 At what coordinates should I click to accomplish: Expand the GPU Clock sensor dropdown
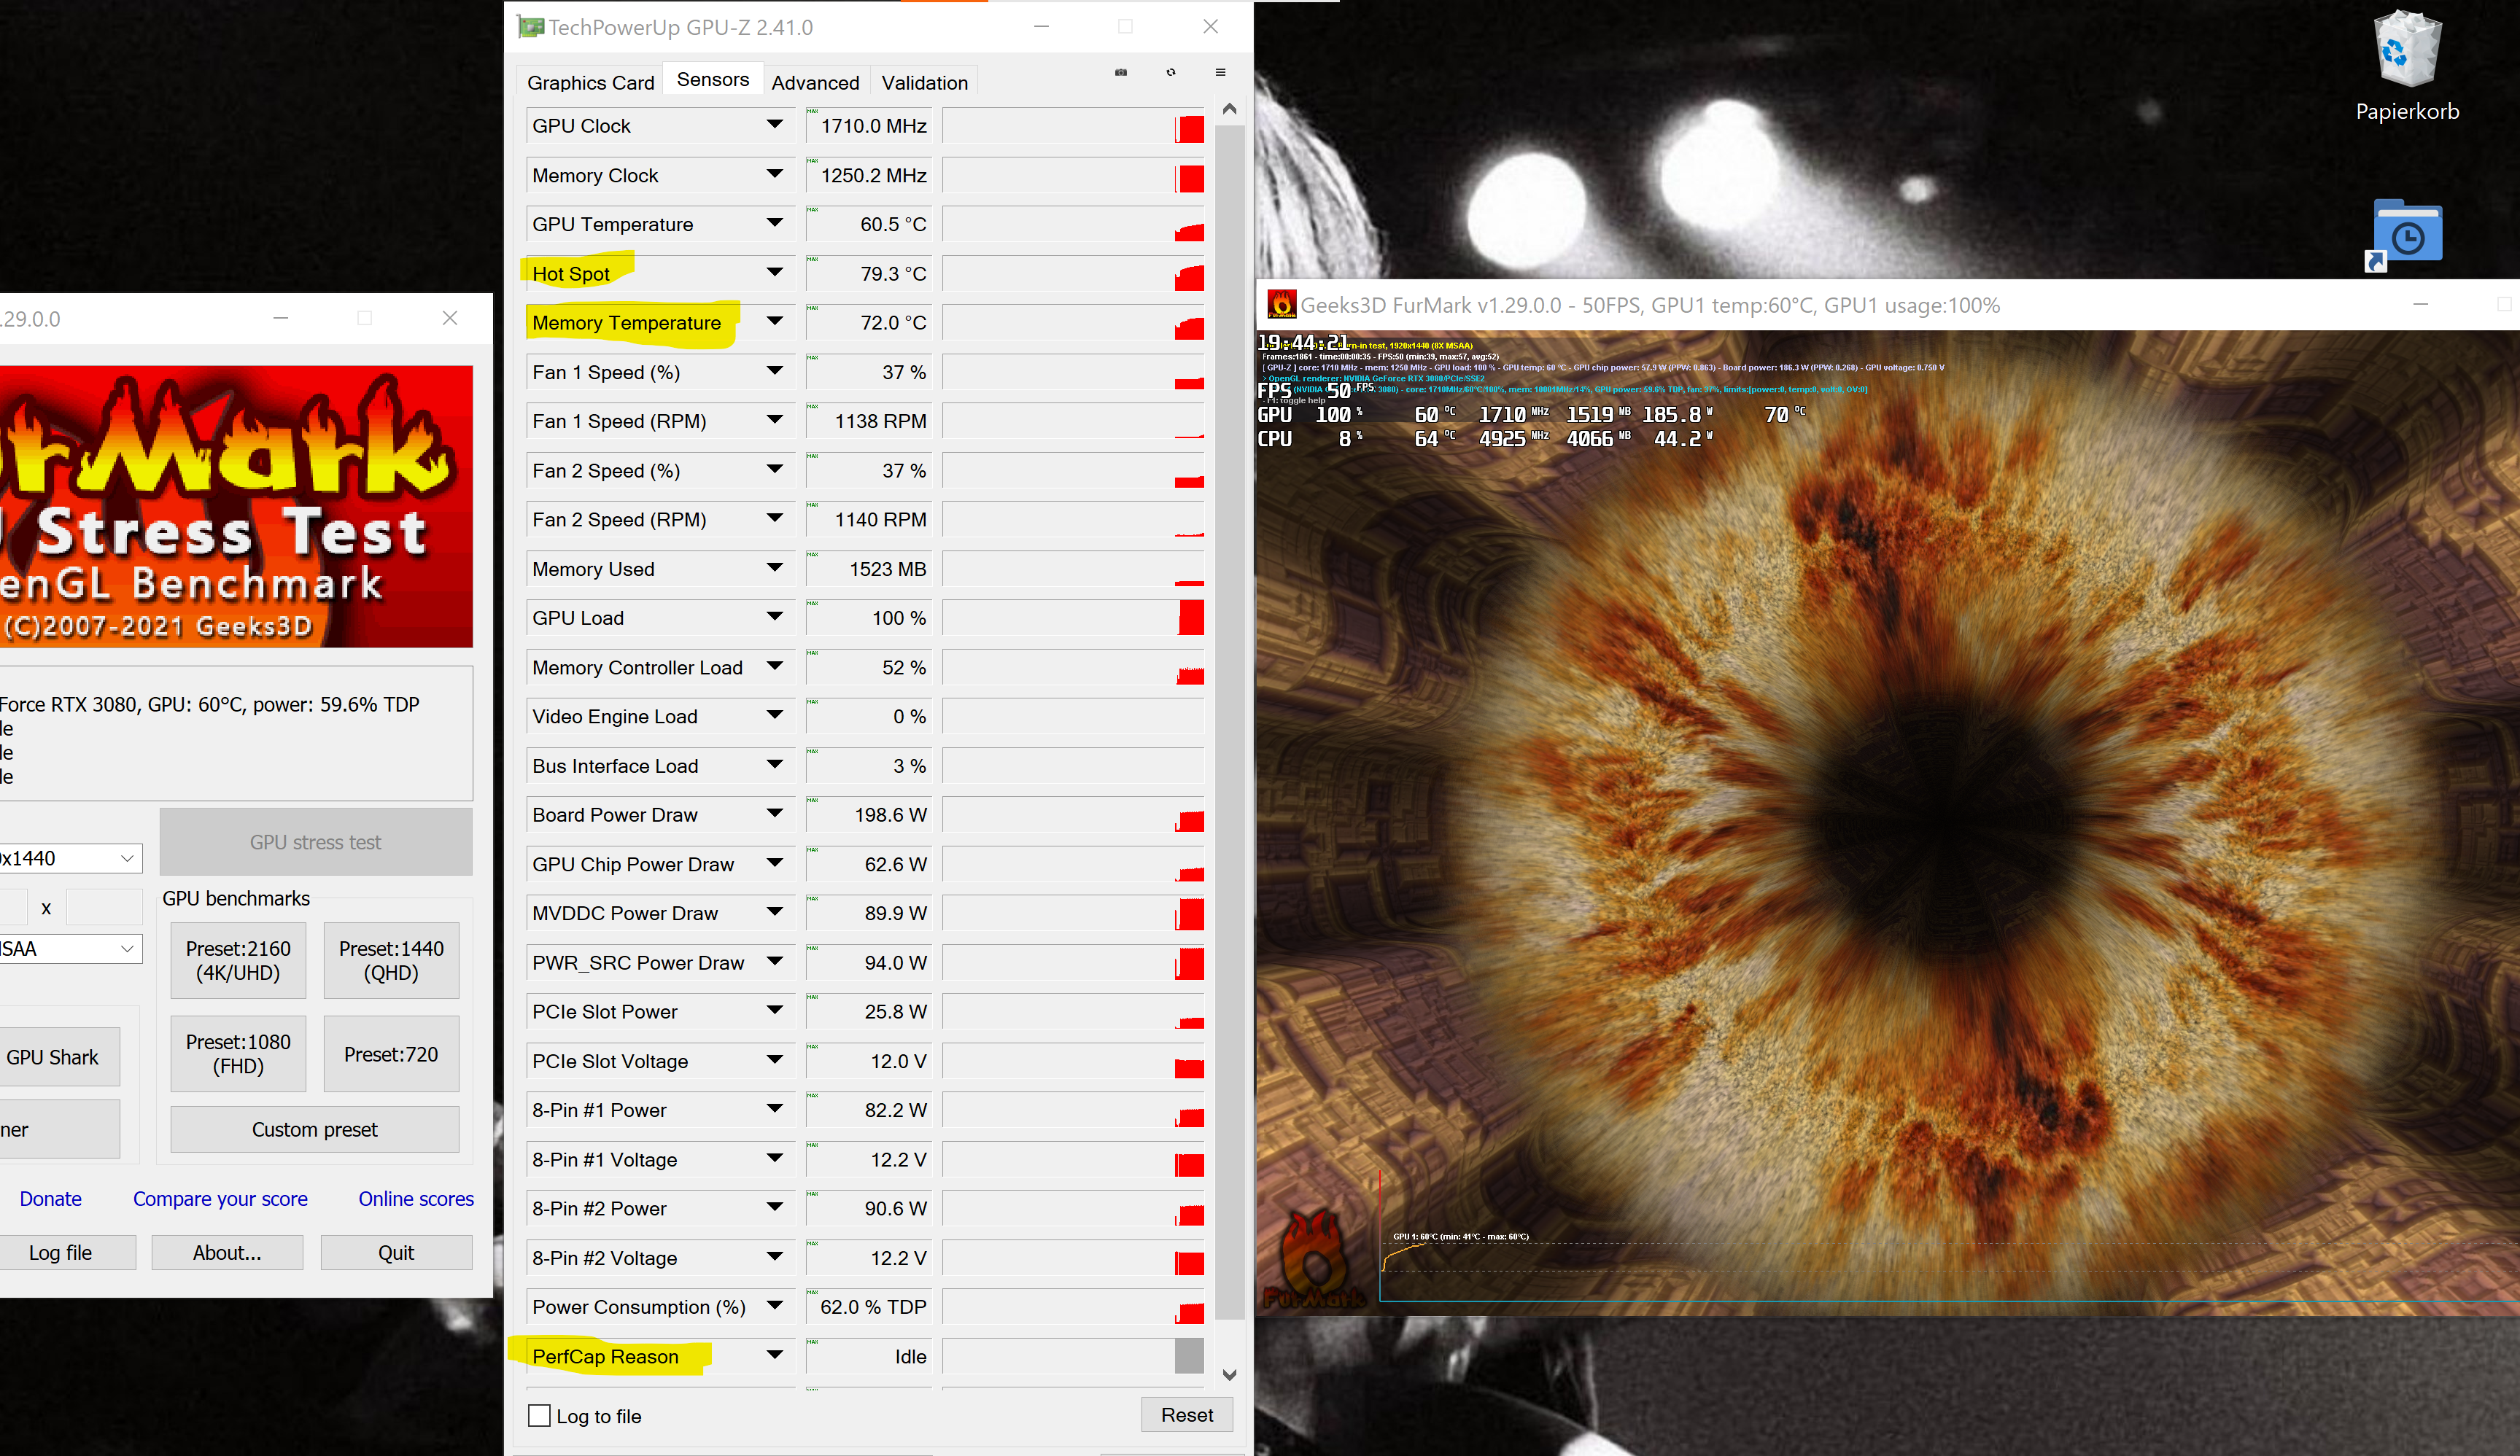(x=774, y=125)
